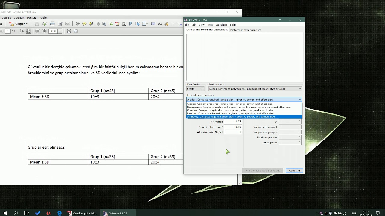Image resolution: width=385 pixels, height=216 pixels.
Task: Select Compromise analysis option
Action: pyautogui.click(x=244, y=107)
